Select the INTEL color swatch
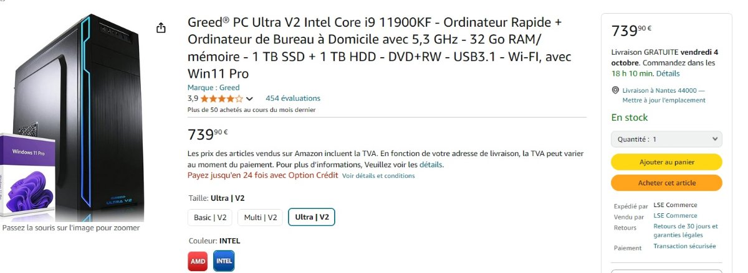Image resolution: width=748 pixels, height=273 pixels. coord(224,261)
